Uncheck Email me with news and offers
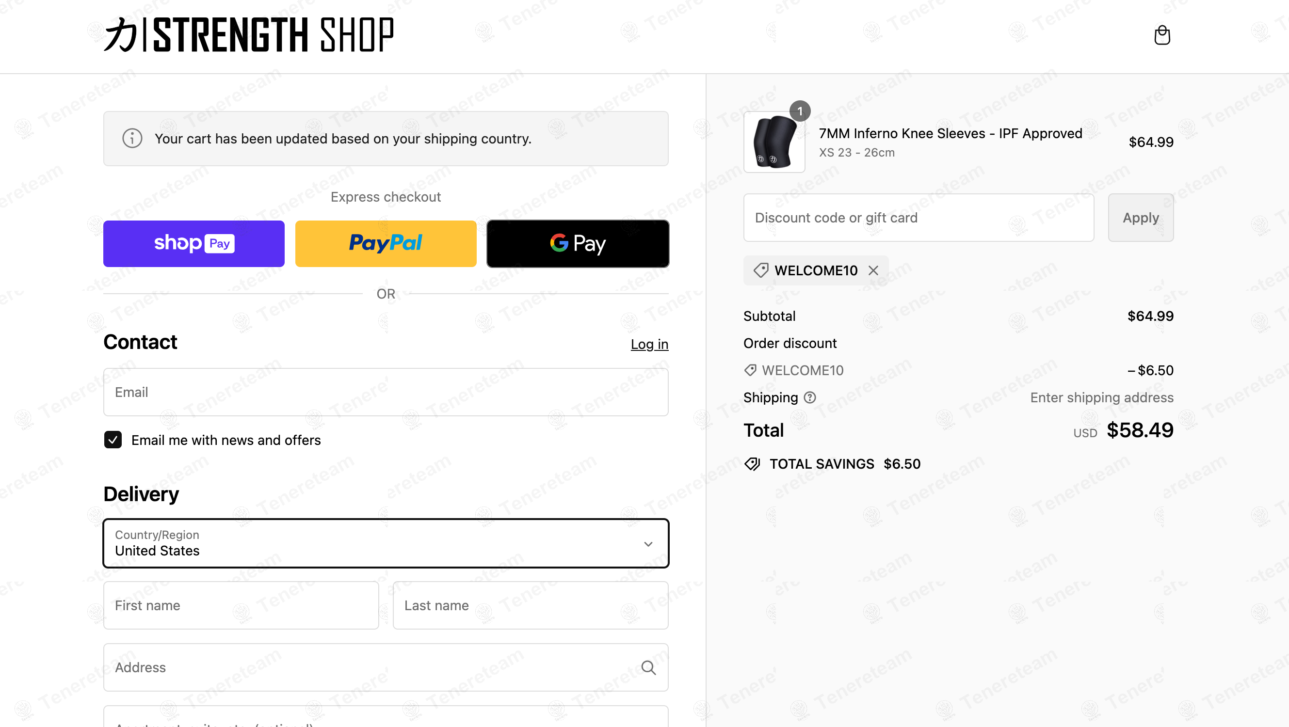The image size is (1289, 727). coord(113,440)
